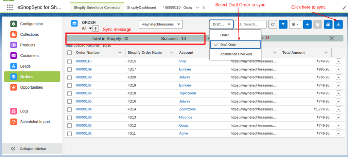Open the tab options chevron beside 00000110
The width and height of the screenshot is (348, 157).
click(x=197, y=7)
